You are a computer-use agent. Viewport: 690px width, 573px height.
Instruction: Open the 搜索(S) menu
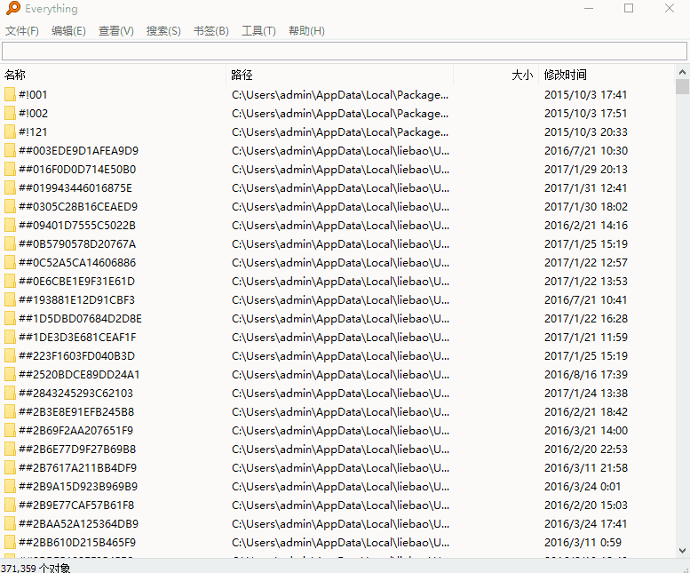click(163, 31)
